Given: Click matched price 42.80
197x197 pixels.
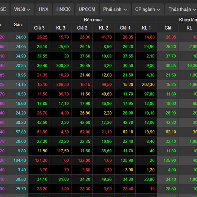Looking at the screenshot, I should (x=171, y=122).
